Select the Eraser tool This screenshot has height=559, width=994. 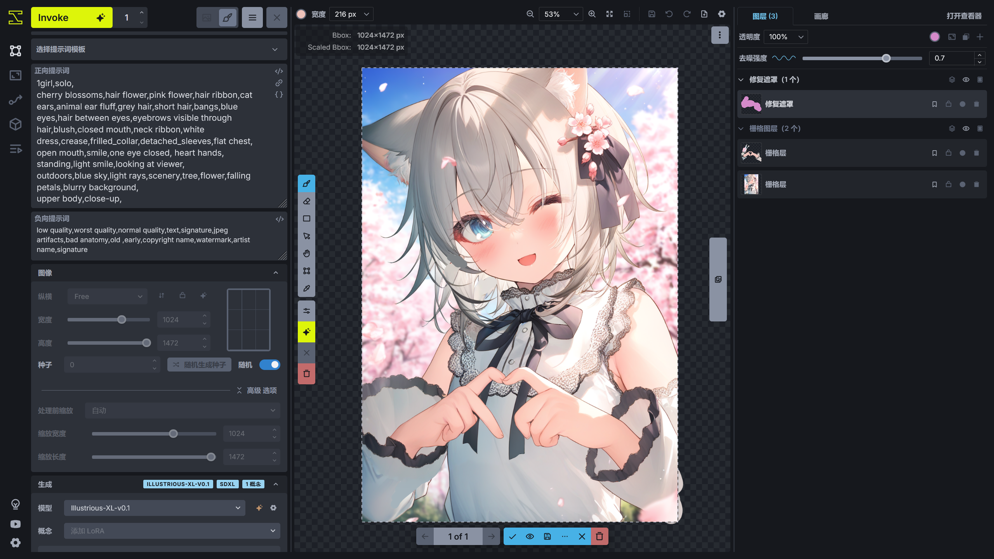(306, 201)
